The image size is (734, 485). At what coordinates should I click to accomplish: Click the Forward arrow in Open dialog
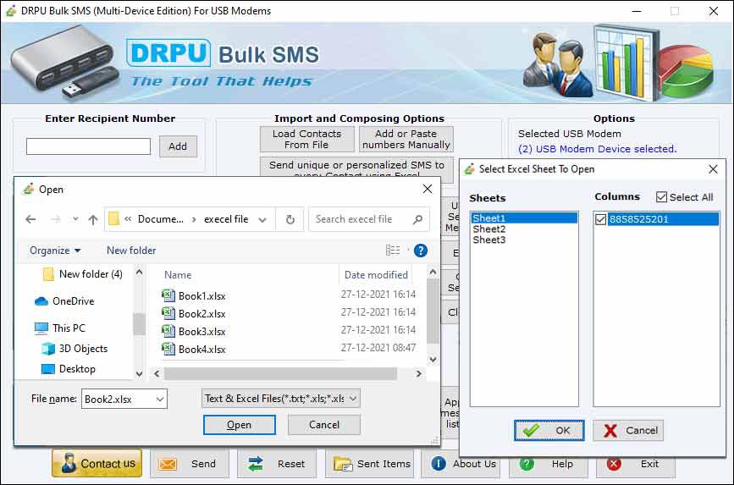56,219
